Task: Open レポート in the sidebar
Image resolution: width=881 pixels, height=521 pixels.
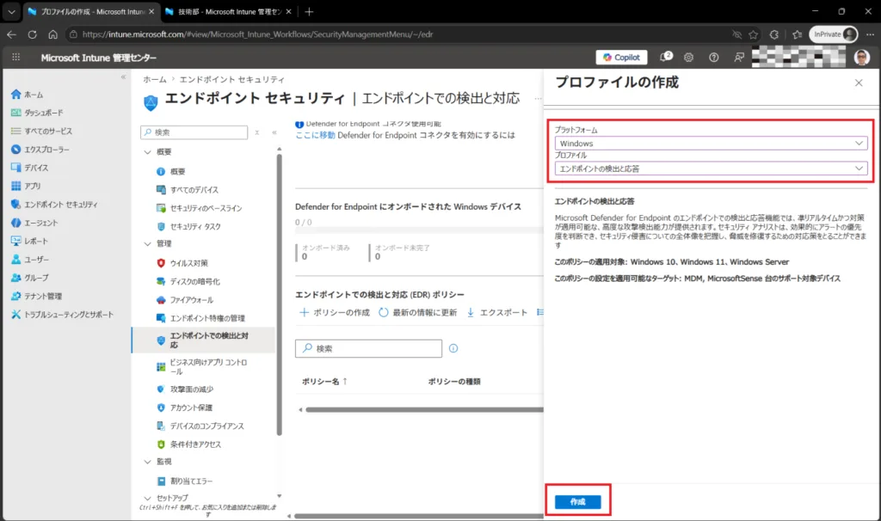Action: click(30, 241)
